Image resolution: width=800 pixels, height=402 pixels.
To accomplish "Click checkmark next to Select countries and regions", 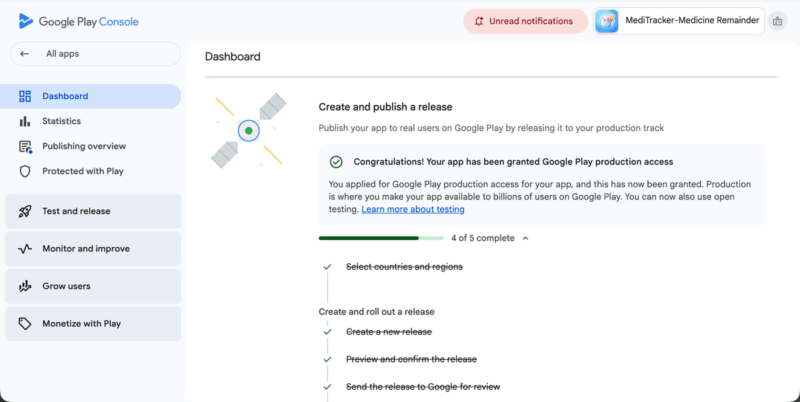I will (x=327, y=267).
